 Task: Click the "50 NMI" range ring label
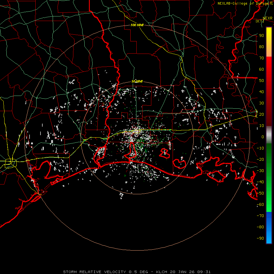(x=137, y=81)
